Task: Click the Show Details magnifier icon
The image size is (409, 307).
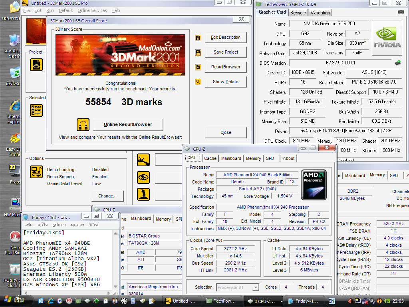Action: (198, 82)
